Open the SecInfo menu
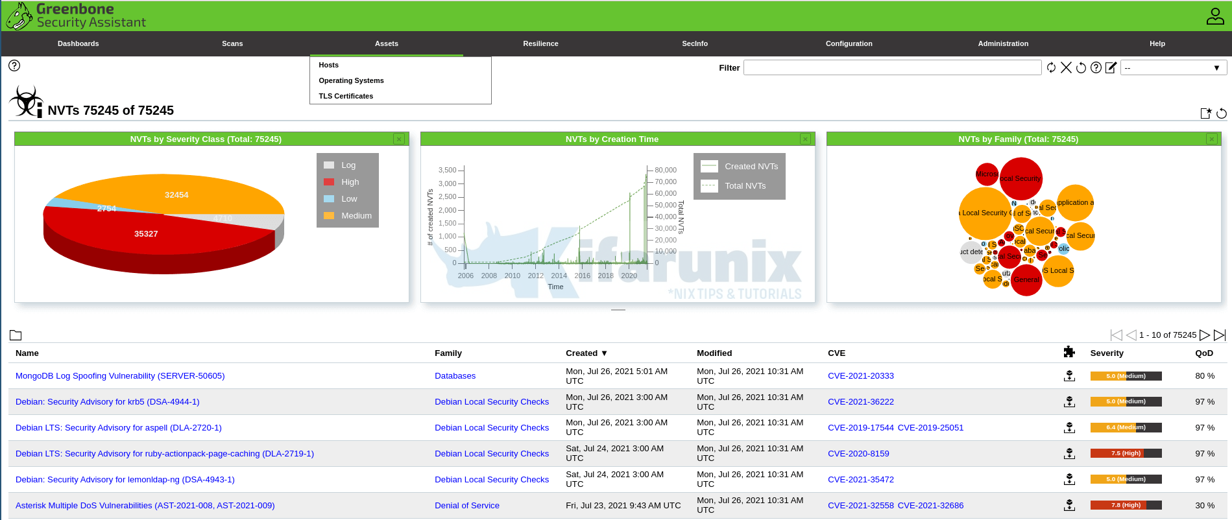 (695, 43)
